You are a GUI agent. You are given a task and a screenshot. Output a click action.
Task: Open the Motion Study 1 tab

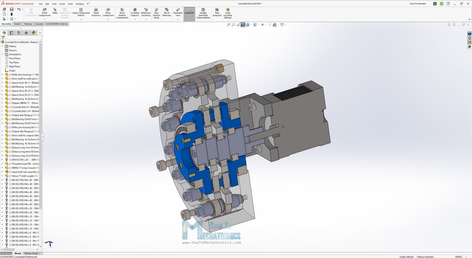pos(32,253)
